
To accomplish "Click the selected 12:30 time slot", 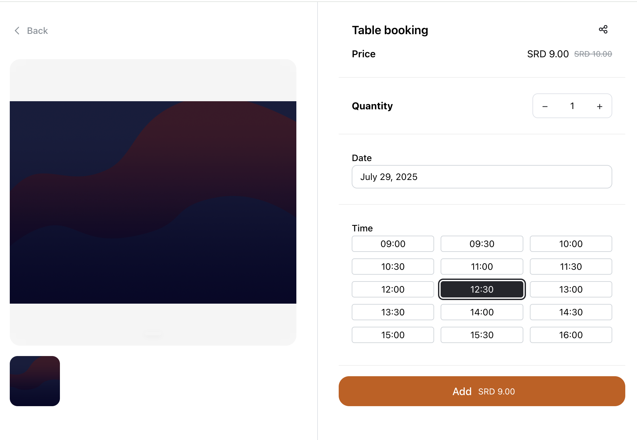I will point(482,289).
